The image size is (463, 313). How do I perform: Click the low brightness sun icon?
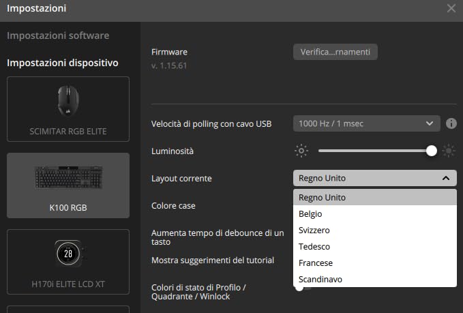[x=301, y=151]
